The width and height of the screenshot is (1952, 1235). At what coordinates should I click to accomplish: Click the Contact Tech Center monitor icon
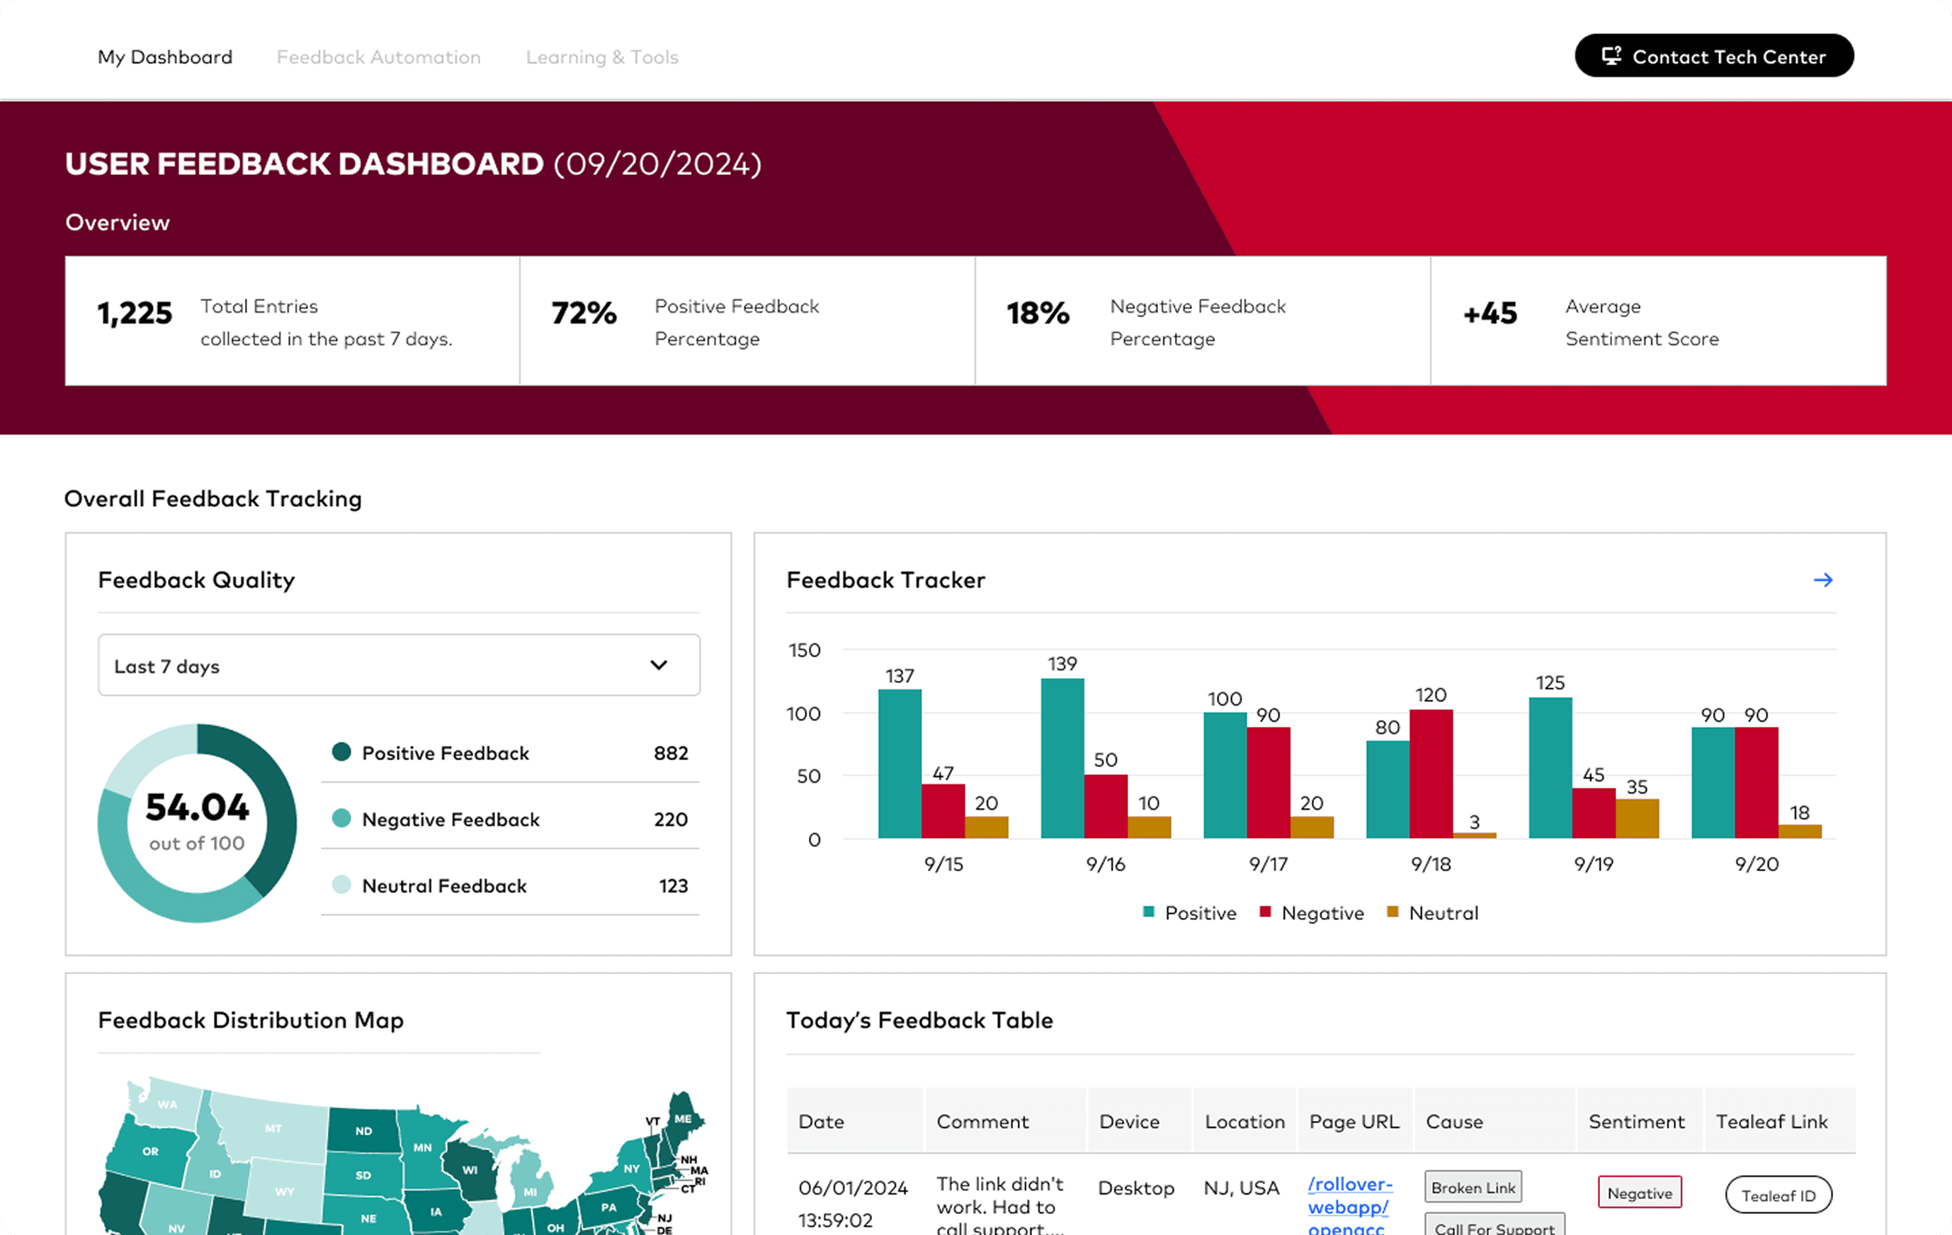pyautogui.click(x=1611, y=56)
